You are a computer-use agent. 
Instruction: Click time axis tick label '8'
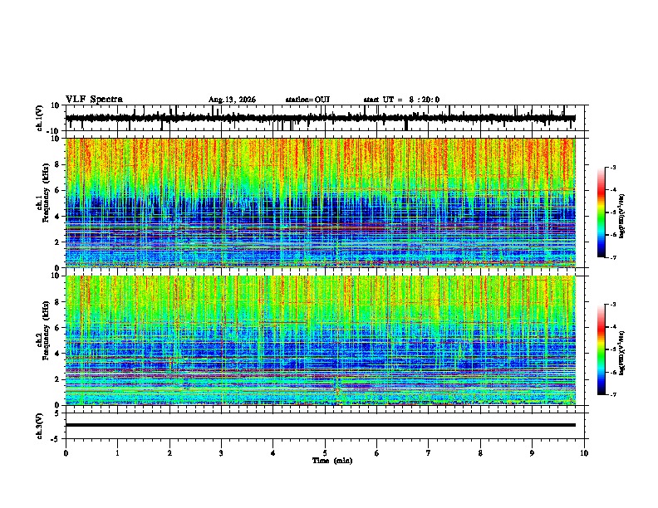(480, 453)
